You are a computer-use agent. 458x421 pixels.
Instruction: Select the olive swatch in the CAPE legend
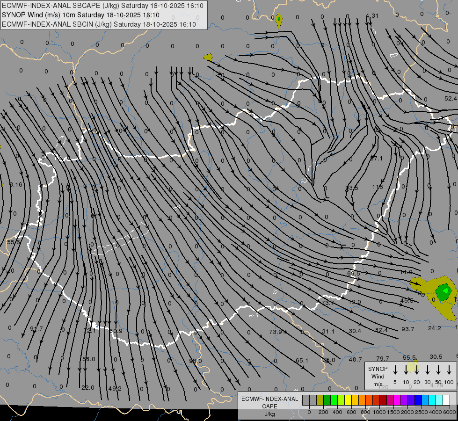[320, 400]
